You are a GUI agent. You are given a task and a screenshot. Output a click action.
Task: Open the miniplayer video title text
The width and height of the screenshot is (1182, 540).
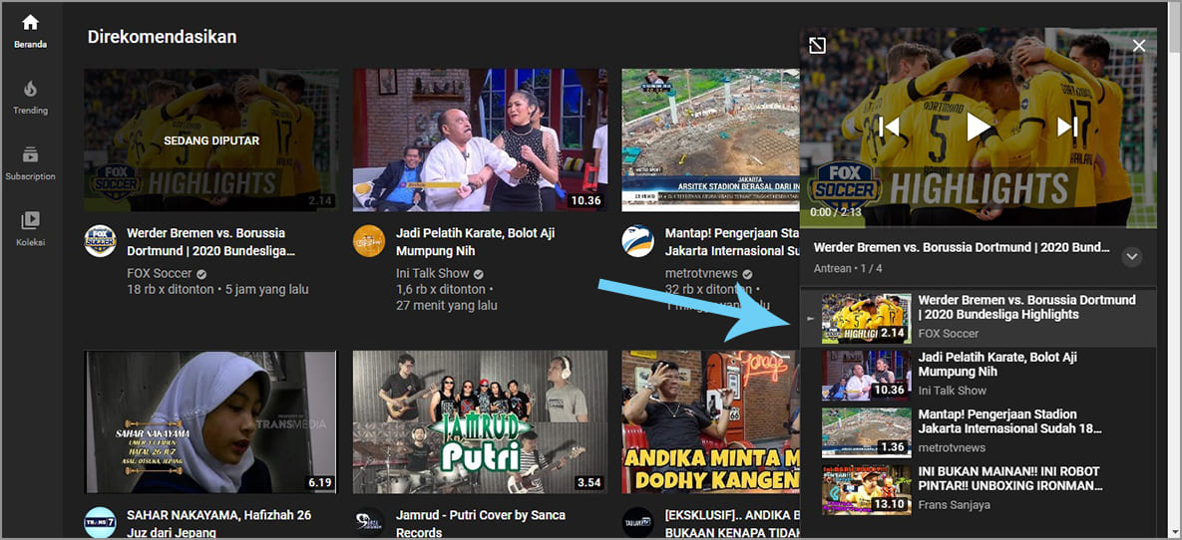pyautogui.click(x=962, y=247)
